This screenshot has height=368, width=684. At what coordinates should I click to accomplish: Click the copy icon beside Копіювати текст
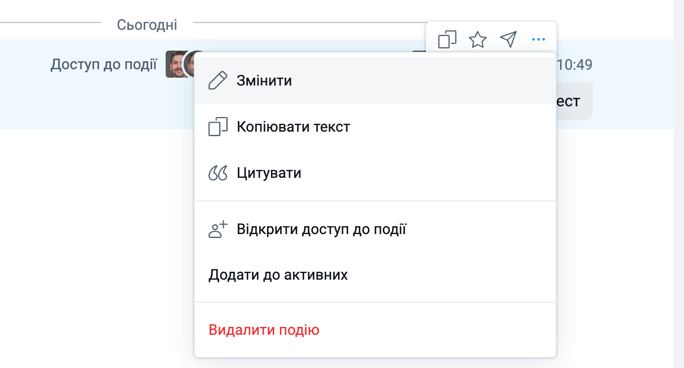(x=217, y=127)
